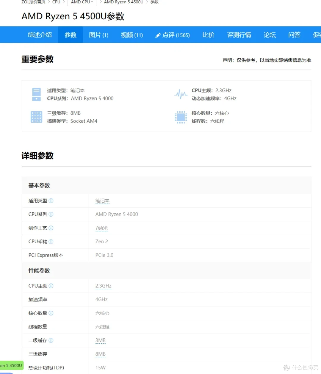Image resolution: width=321 pixels, height=374 pixels.
Task: Click the info icon beside CPU主频 row
Action: coord(51,286)
